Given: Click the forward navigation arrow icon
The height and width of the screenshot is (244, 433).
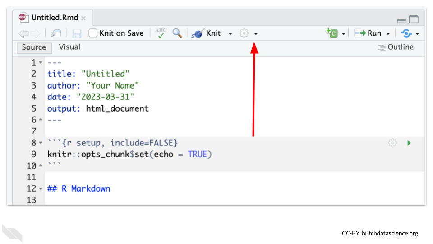Looking at the screenshot, I should (35, 33).
